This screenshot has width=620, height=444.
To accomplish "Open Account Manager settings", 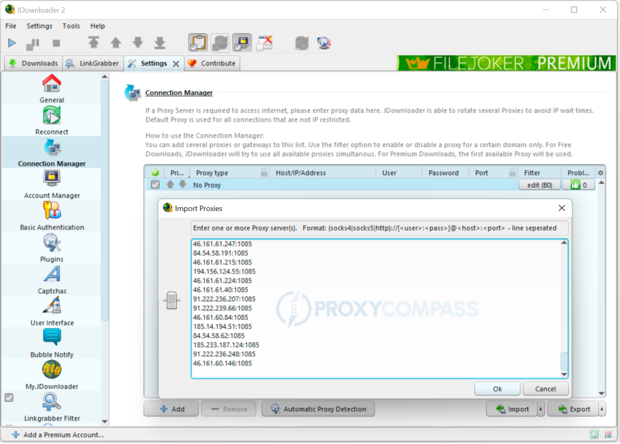I will click(x=52, y=184).
